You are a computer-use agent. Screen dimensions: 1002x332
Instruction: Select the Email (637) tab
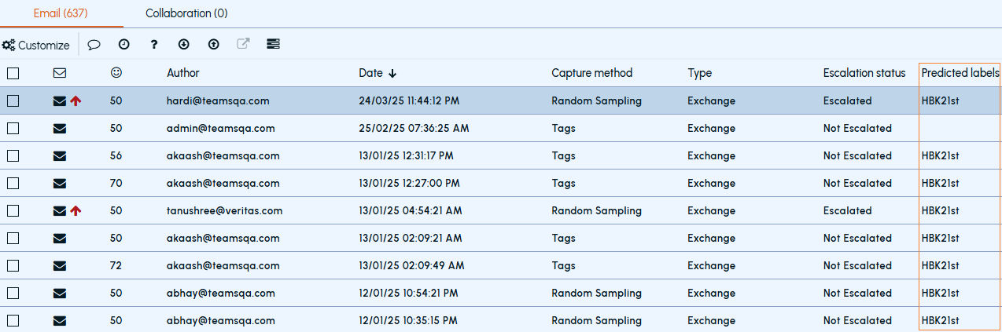61,13
